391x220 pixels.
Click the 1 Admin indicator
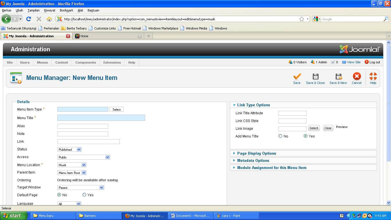click(319, 62)
